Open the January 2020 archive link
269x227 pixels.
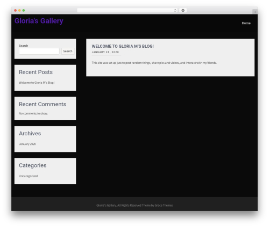[27, 144]
